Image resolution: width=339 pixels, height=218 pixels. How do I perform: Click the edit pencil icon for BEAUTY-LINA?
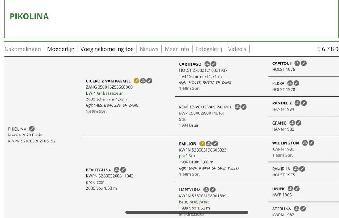point(123,170)
